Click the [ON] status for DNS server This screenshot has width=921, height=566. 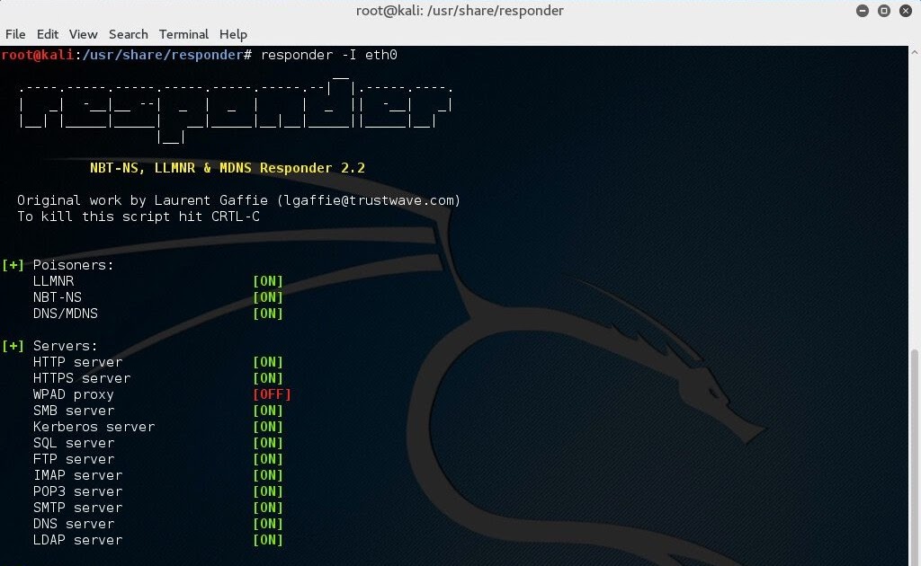pyautogui.click(x=268, y=524)
